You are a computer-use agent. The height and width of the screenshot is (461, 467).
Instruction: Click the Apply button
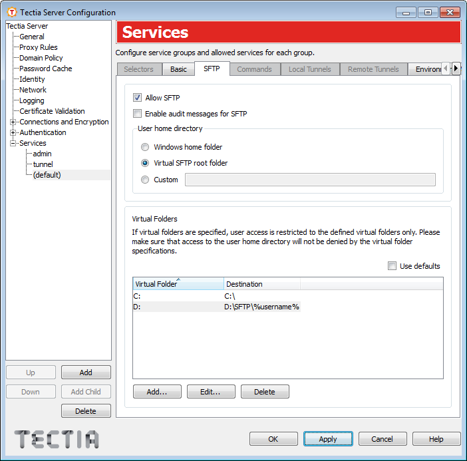point(328,439)
